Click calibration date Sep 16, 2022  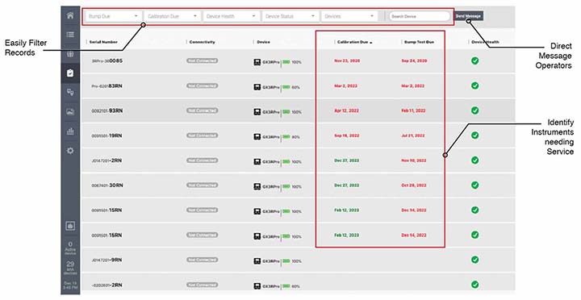pyautogui.click(x=346, y=135)
